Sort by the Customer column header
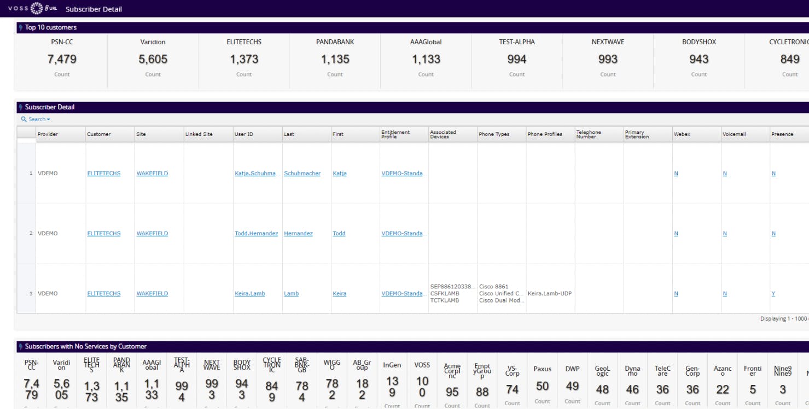 coord(99,134)
